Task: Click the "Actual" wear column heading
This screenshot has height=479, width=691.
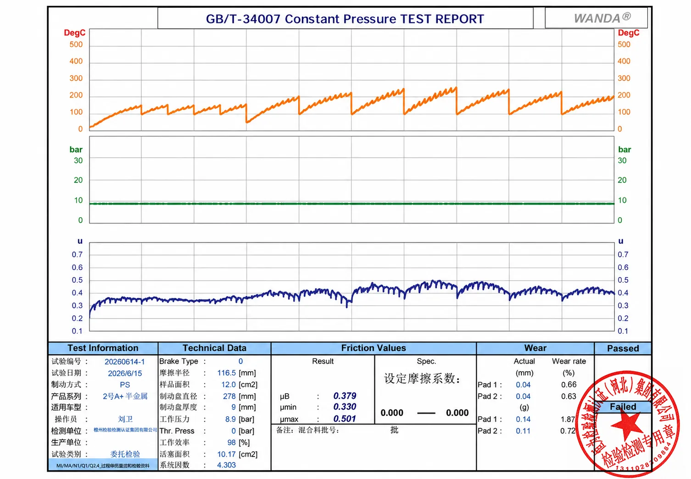Action: 524,361
